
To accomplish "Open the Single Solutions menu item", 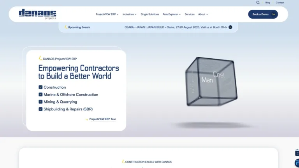I will (149, 14).
